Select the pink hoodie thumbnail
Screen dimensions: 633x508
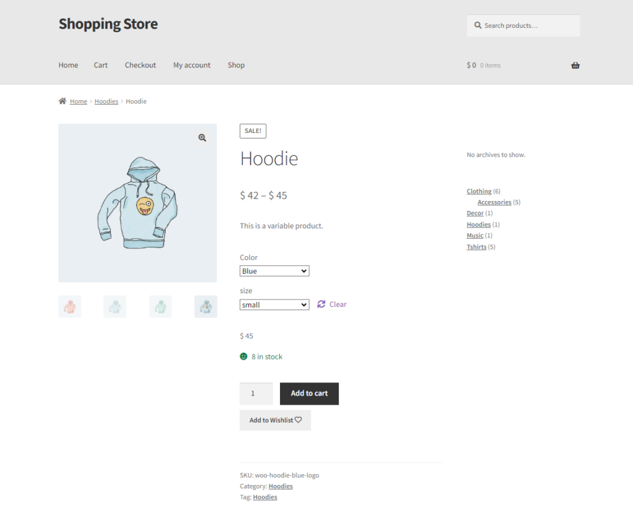tap(70, 306)
